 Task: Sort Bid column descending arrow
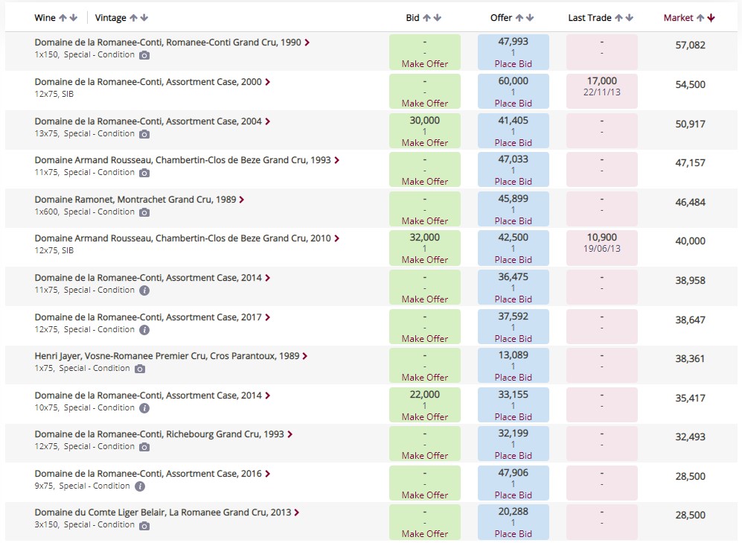[x=438, y=18]
